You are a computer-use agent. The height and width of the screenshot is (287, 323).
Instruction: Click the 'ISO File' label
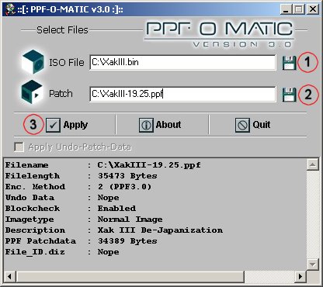(67, 63)
